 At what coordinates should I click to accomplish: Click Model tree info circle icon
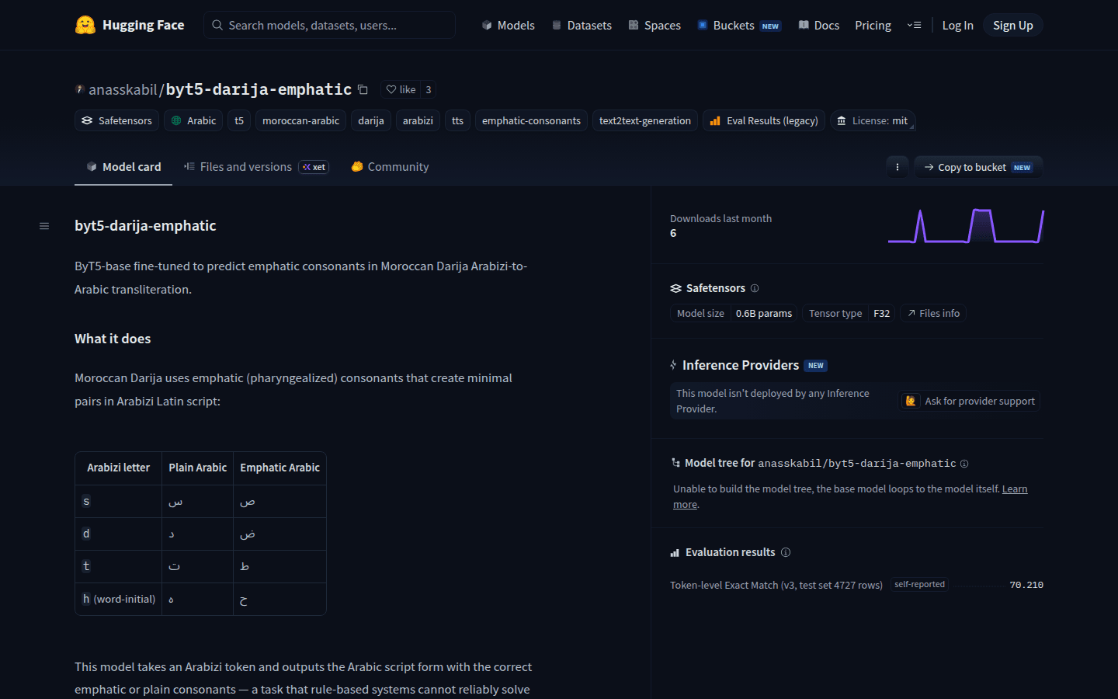tap(964, 464)
